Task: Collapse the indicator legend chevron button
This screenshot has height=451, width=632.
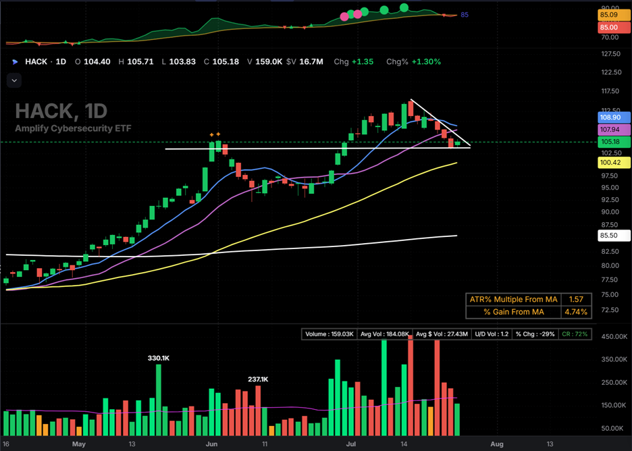Action: point(14,80)
